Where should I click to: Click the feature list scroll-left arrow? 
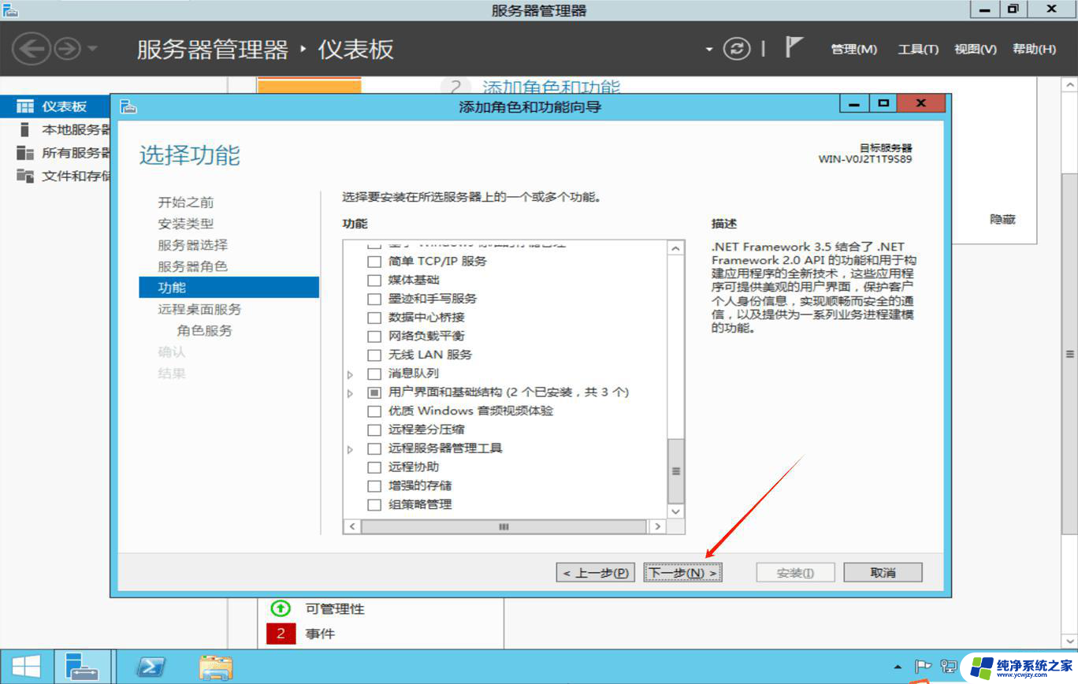coord(351,526)
